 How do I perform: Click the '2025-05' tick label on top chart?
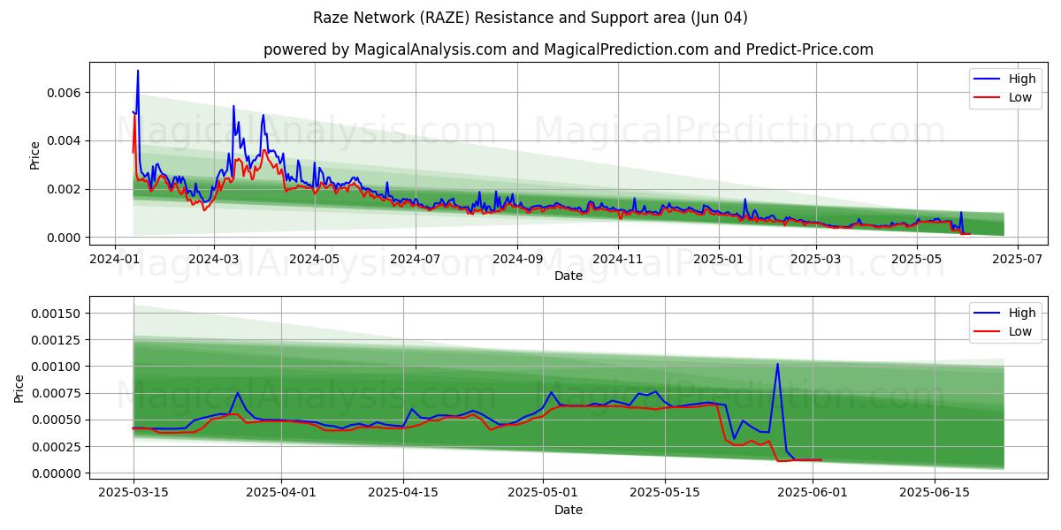(x=916, y=260)
